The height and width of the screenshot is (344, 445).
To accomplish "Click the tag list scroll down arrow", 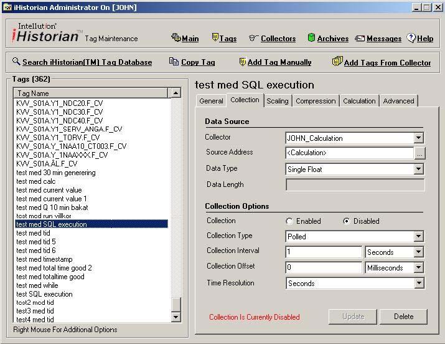I will tap(176, 317).
